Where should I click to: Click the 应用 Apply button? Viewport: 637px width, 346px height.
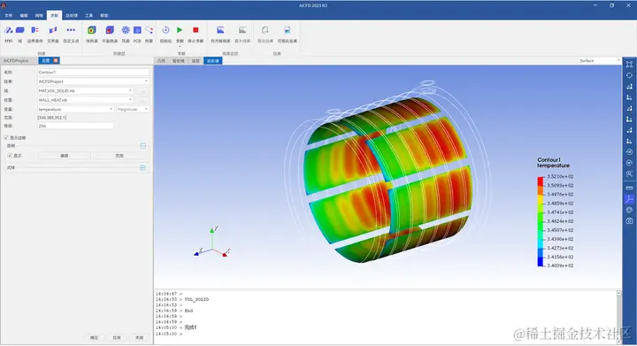coord(117,337)
